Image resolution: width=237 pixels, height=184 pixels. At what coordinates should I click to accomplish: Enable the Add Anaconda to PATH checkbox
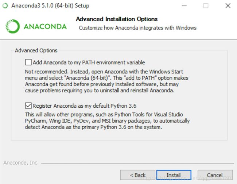point(28,62)
